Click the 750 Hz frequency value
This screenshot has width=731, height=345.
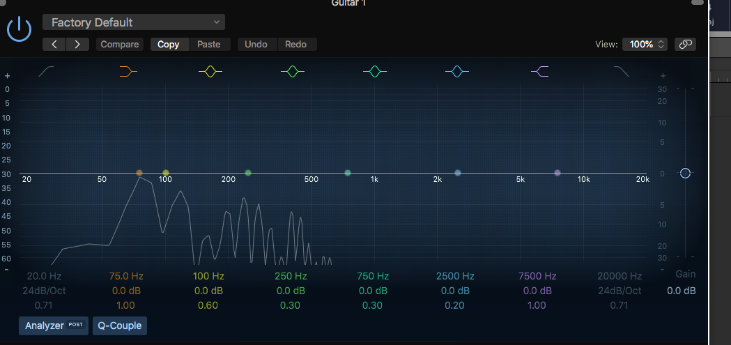coord(373,276)
